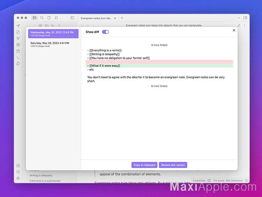Click 170 words in the status bar

tap(218, 181)
